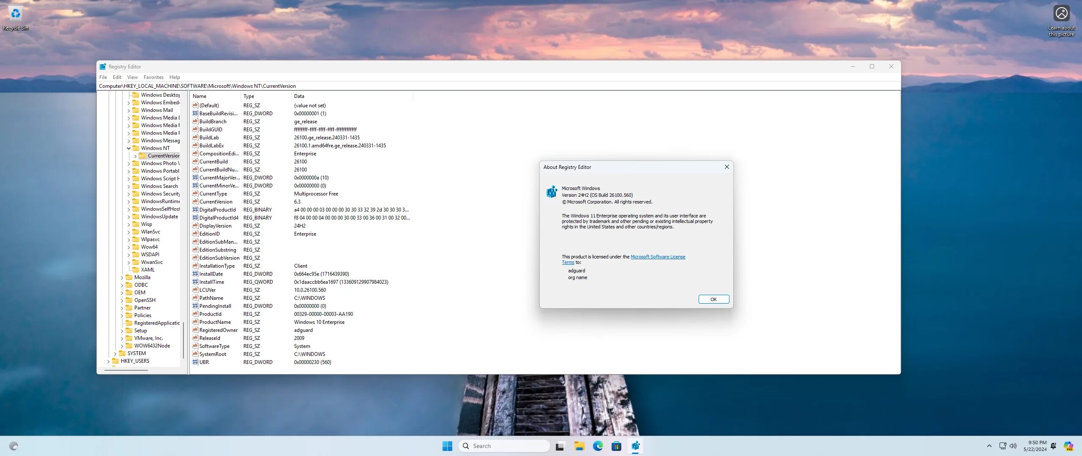
Task: Select the UBR DWORD value icon
Action: point(195,362)
